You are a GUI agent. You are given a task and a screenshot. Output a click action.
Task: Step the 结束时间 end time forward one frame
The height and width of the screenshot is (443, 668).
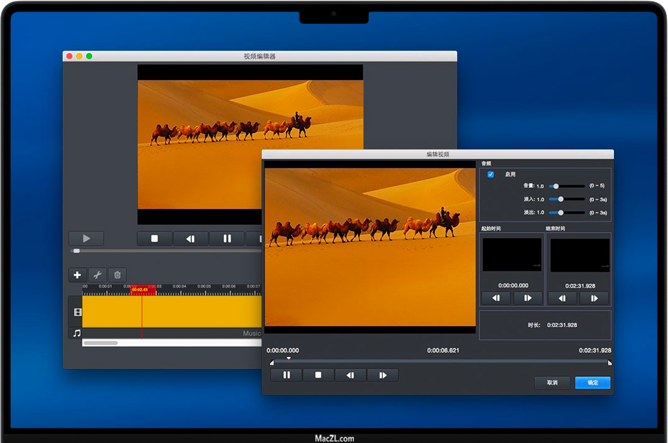click(594, 298)
